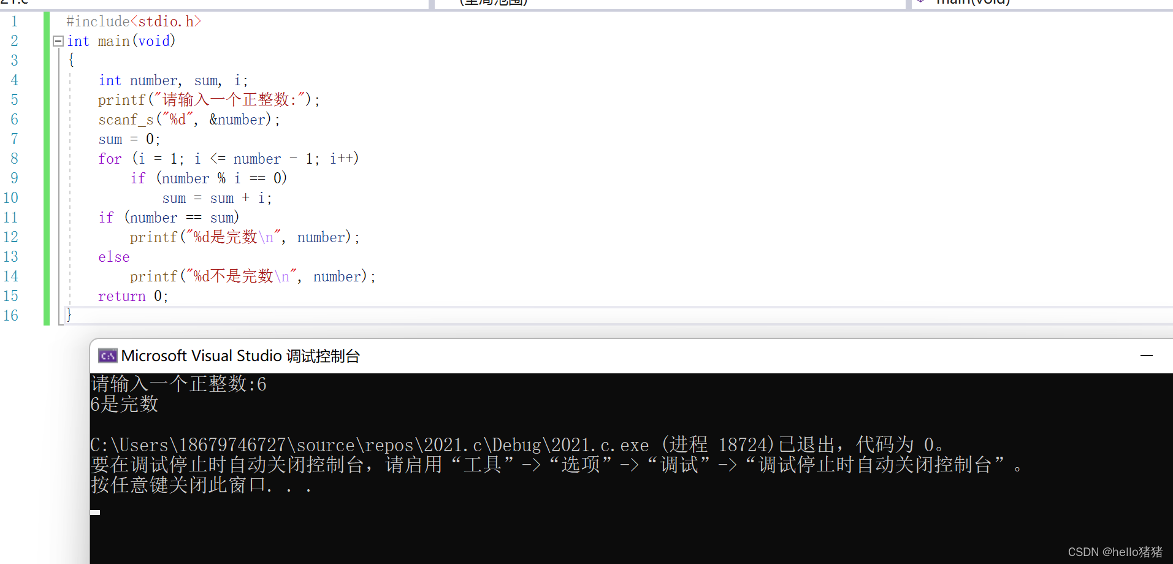The width and height of the screenshot is (1173, 564).
Task: Click the printf '请输入一个正整数' line
Action: point(209,100)
